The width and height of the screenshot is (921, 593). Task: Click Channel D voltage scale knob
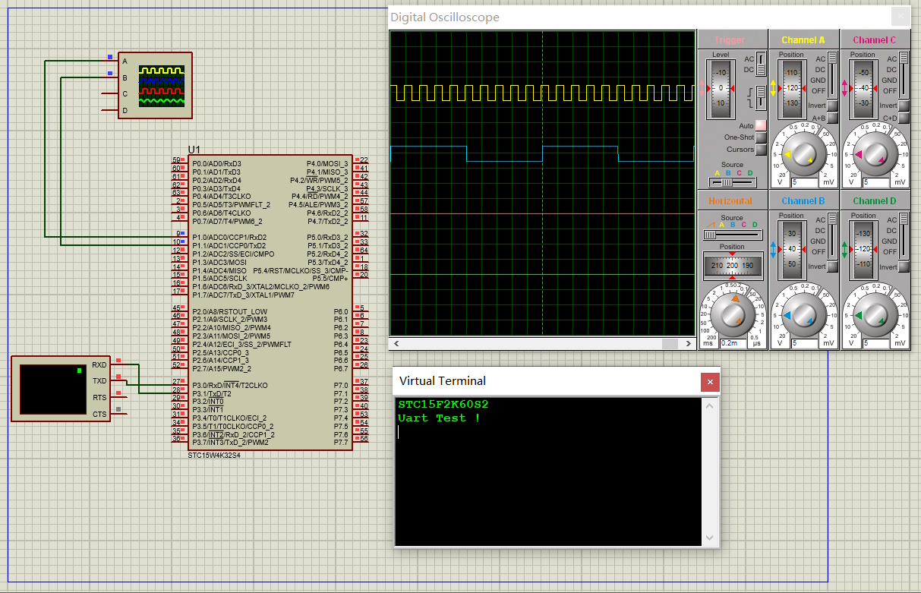875,315
